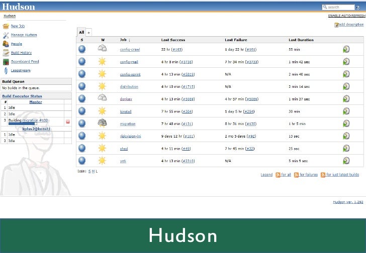Click 'No builds in the queue.' text
Image resolution: width=366 pixels, height=253 pixels.
coord(21,88)
